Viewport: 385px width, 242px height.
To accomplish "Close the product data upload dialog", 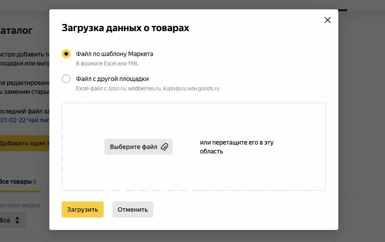I will (x=328, y=20).
